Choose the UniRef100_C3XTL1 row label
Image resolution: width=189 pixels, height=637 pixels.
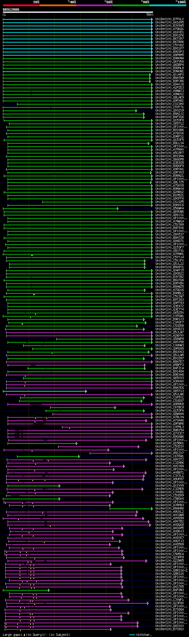tap(170, 476)
